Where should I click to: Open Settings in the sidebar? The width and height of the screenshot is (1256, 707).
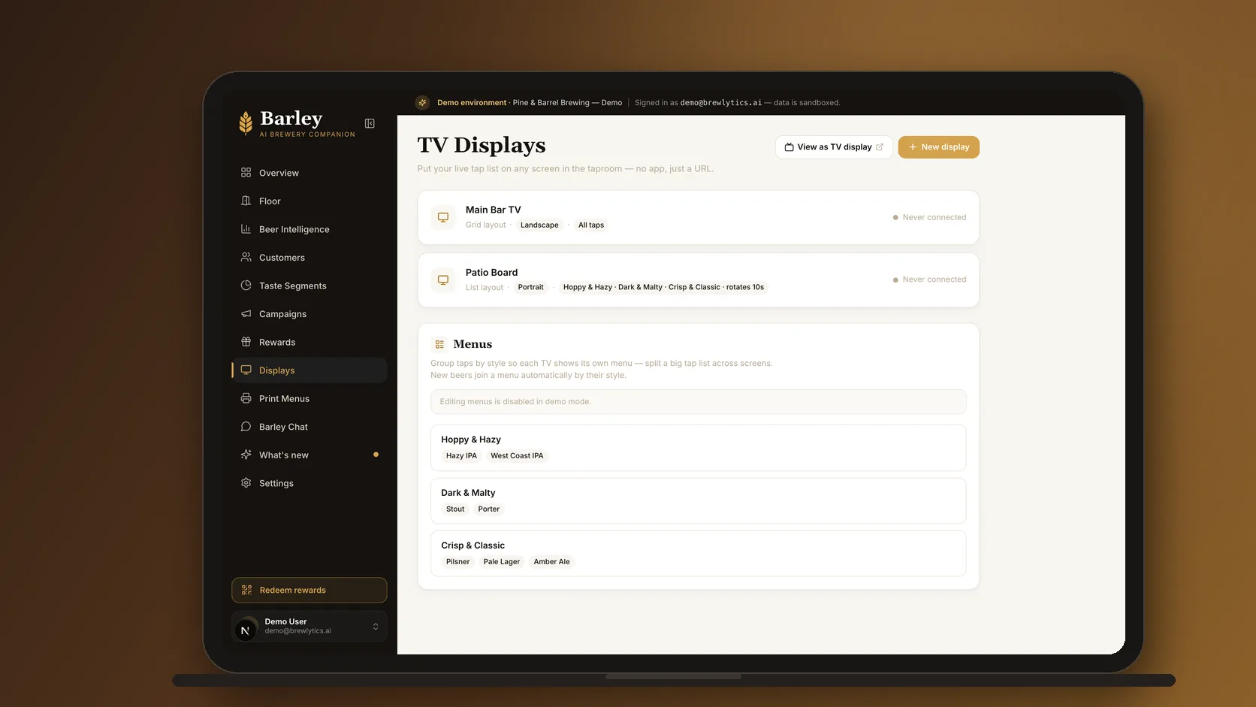tap(309, 483)
